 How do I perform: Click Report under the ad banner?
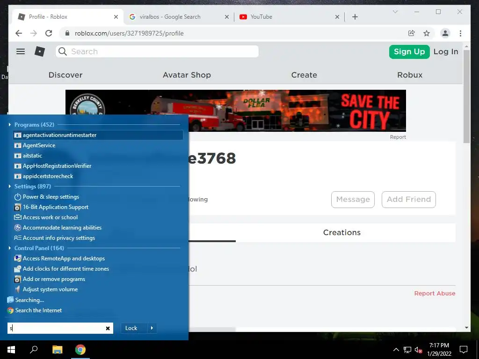pyautogui.click(x=398, y=137)
